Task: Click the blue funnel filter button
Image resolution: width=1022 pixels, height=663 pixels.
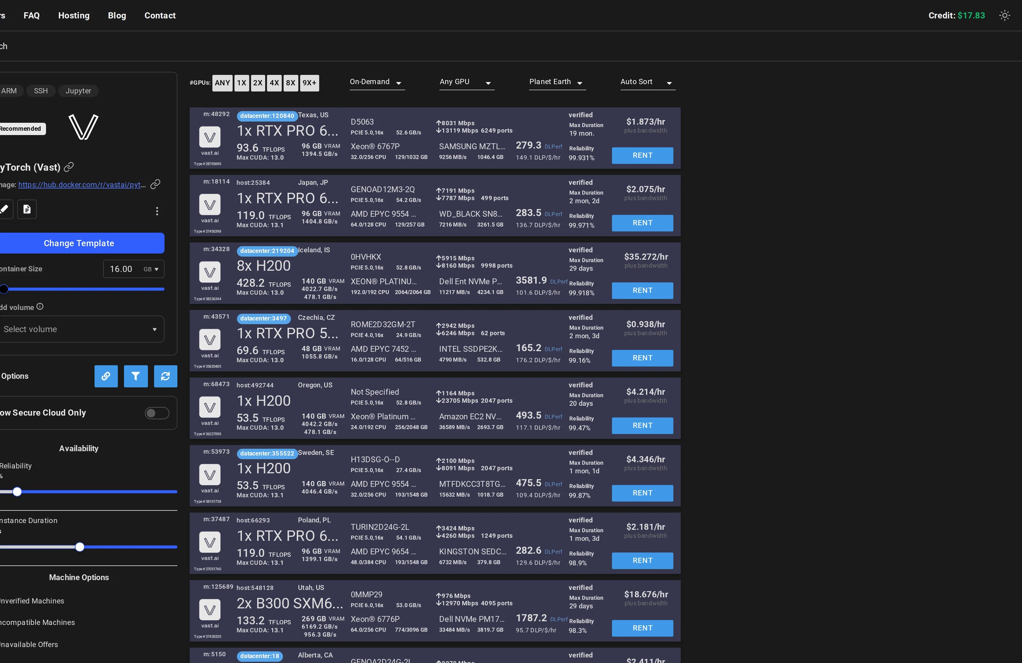Action: point(136,376)
